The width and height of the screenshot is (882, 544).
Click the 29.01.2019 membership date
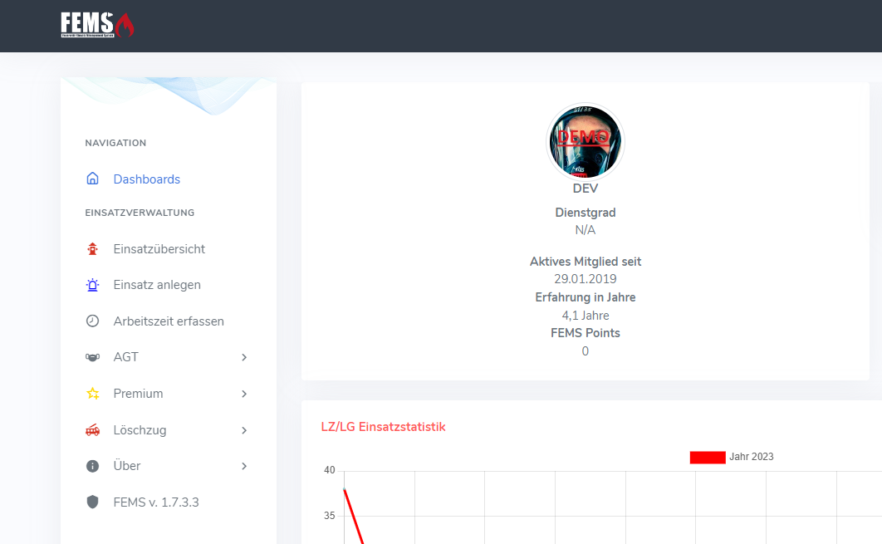(x=585, y=279)
